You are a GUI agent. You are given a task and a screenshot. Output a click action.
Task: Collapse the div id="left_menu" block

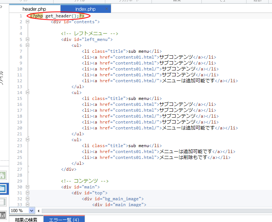pos(27,39)
